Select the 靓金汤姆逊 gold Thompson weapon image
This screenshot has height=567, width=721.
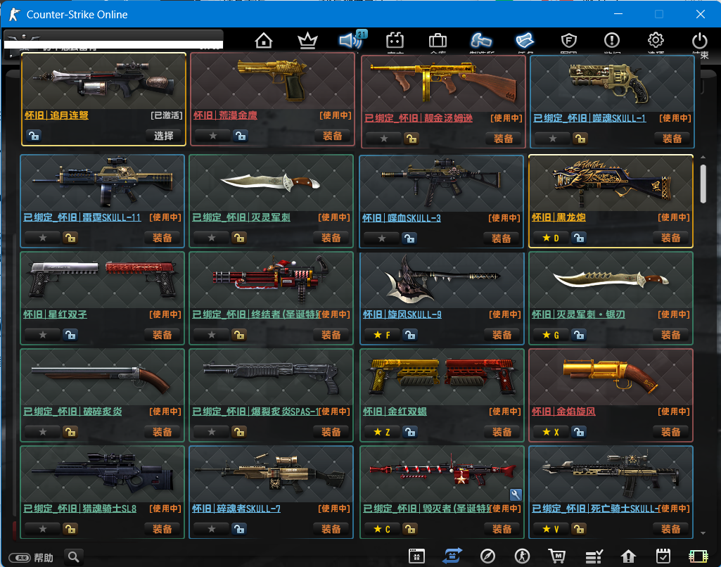coord(443,83)
